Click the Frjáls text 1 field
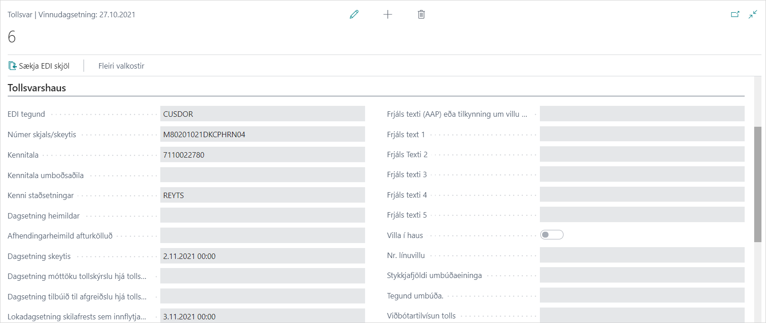 click(642, 134)
